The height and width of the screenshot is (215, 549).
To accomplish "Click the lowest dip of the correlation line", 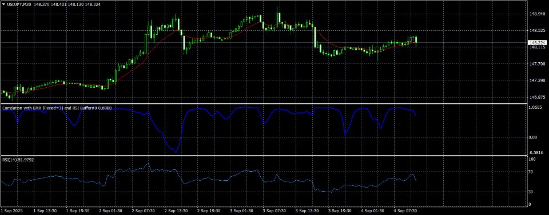I will click(176, 152).
